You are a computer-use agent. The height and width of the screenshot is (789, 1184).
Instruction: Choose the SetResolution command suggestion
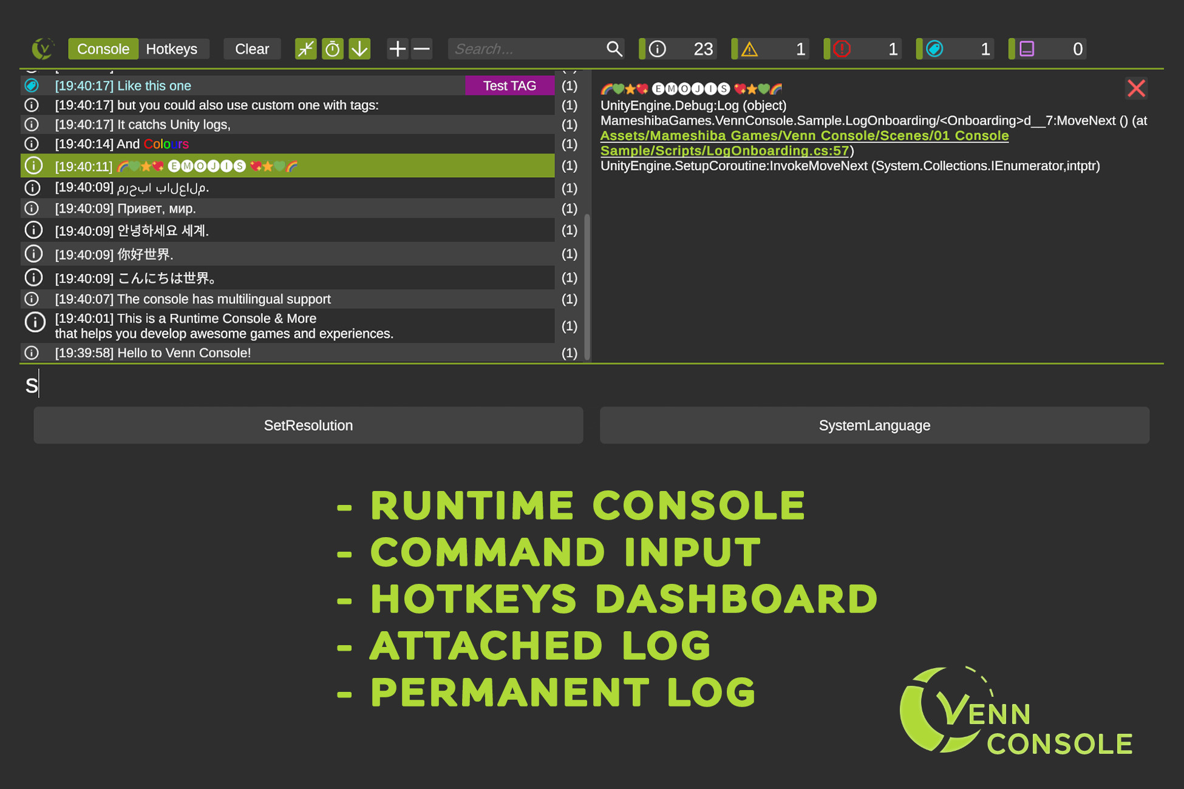tap(308, 425)
